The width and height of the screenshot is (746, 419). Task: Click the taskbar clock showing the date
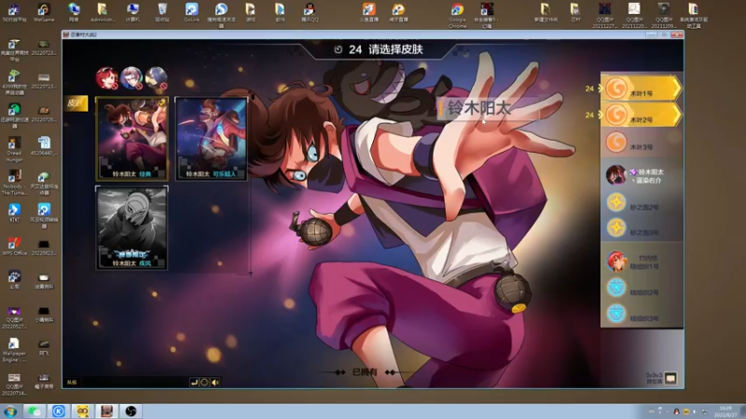click(x=725, y=412)
